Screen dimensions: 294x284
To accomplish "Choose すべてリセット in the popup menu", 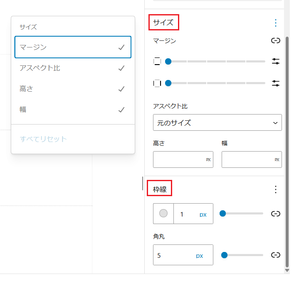I will (x=44, y=139).
